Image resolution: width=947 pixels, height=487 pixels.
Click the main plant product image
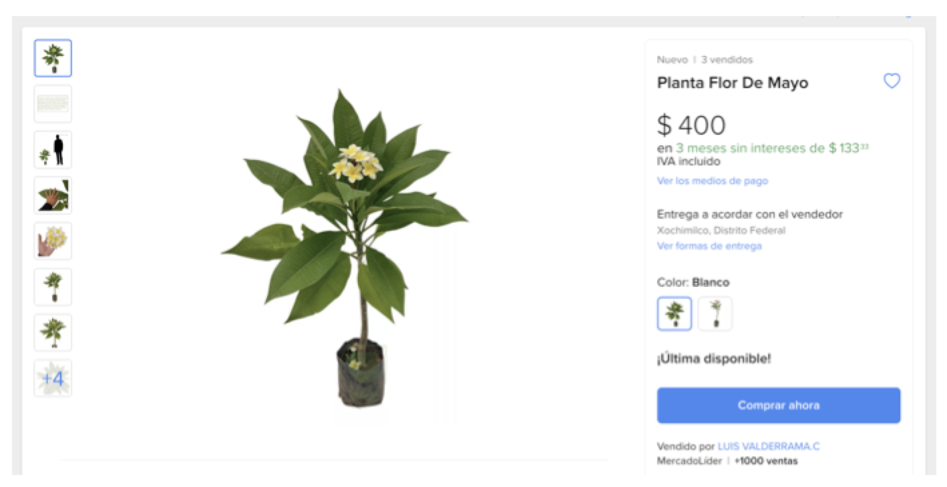(x=345, y=248)
